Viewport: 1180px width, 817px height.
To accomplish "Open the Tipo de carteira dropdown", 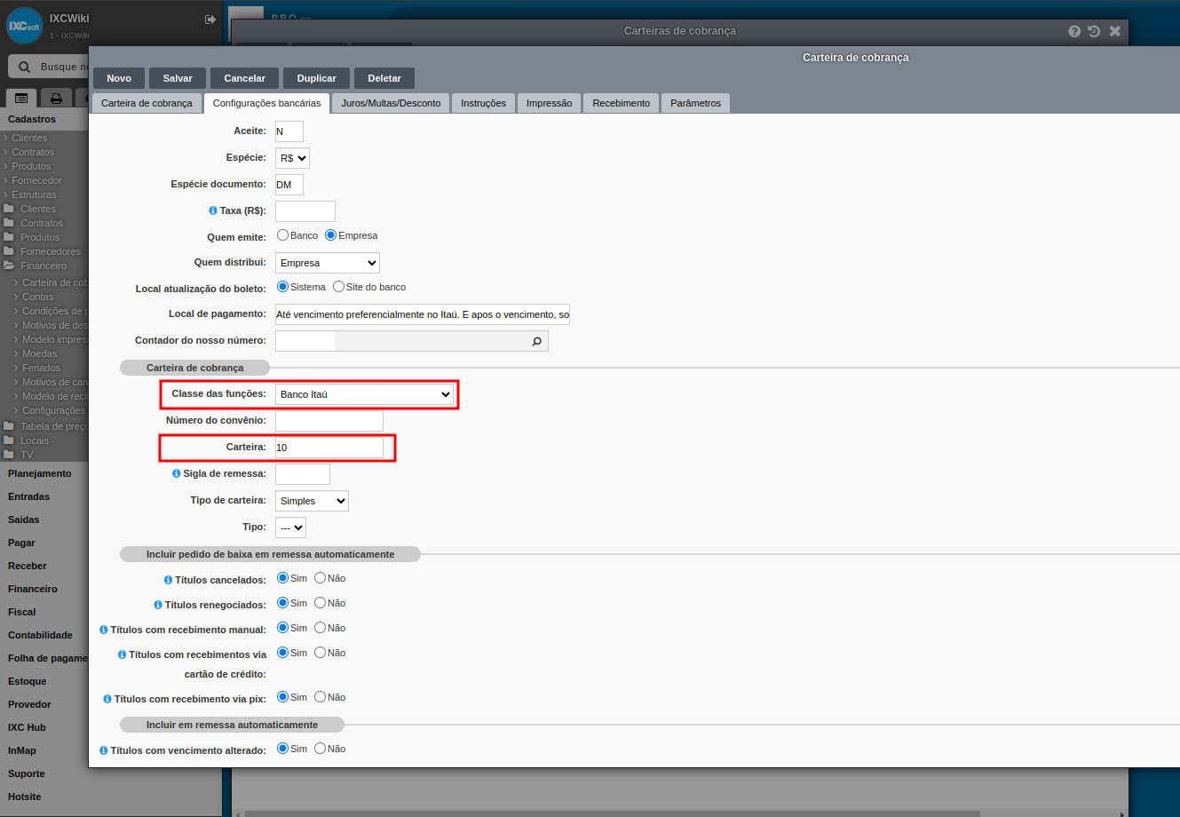I will pos(312,501).
